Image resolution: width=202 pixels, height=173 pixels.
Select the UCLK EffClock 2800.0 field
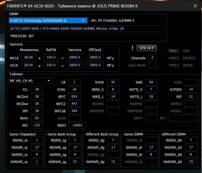(95, 65)
